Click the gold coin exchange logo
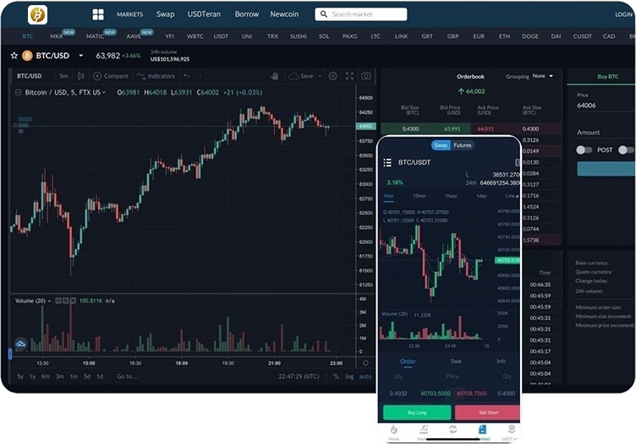 click(37, 14)
